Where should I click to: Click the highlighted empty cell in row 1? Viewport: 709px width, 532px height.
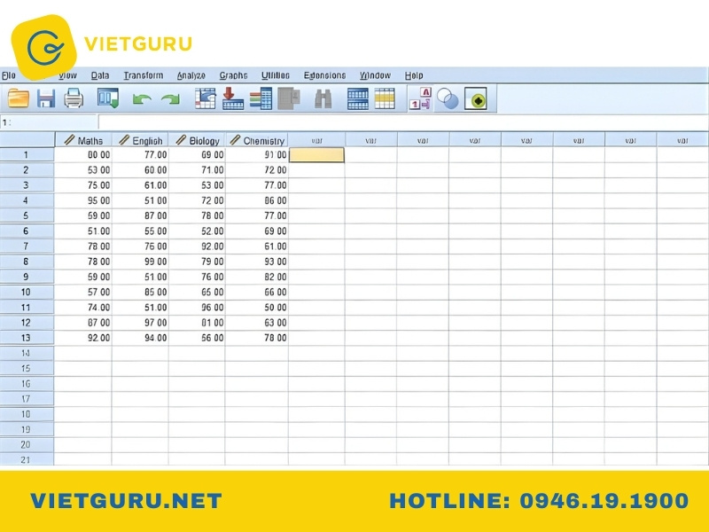pos(316,154)
